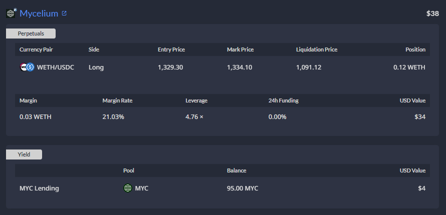
Task: Click the MYC token icon
Action: pos(128,188)
